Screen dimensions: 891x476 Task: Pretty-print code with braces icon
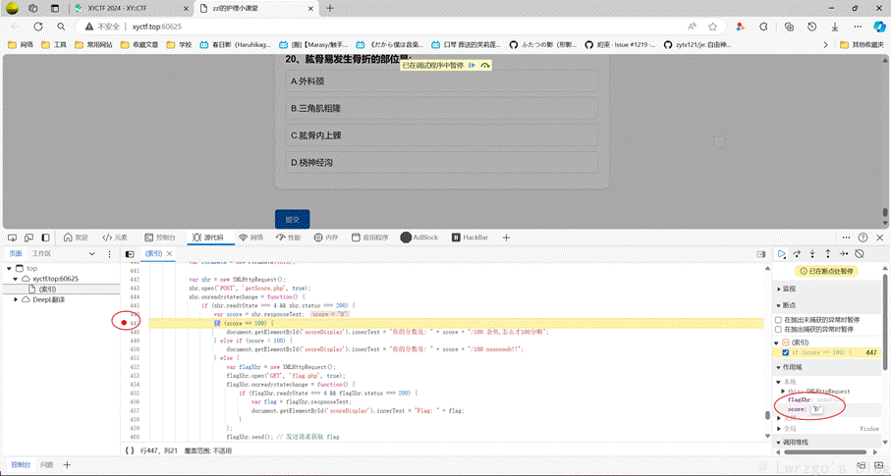point(130,450)
